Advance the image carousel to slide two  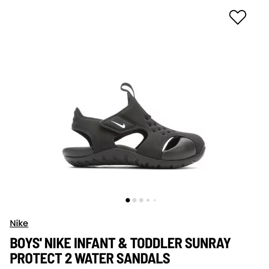coord(134,200)
